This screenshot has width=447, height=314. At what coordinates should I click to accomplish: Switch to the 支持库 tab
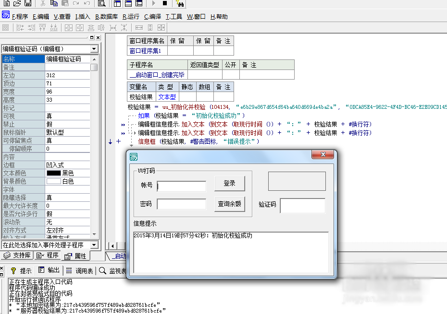click(x=17, y=256)
